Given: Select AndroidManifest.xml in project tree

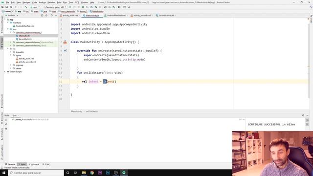Looking at the screenshot, I should click(x=25, y=26).
